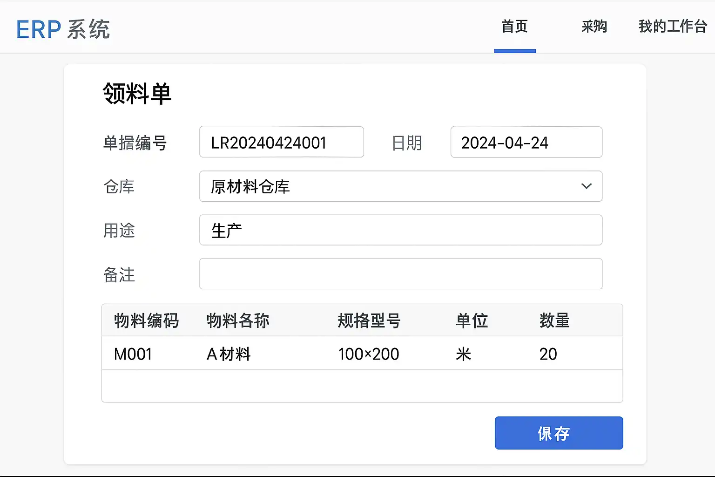Click the 数量 column header
Screen dimensions: 715x477
(x=554, y=320)
